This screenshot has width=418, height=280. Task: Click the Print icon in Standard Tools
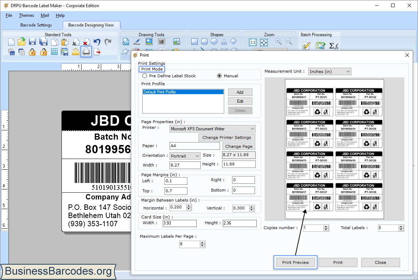[x=85, y=52]
